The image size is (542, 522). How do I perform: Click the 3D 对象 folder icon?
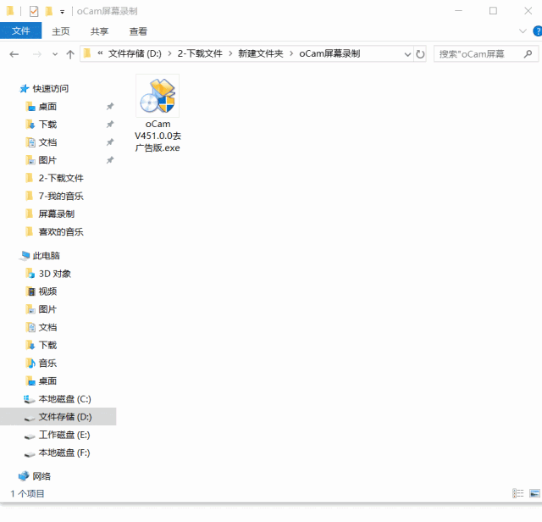click(x=30, y=274)
